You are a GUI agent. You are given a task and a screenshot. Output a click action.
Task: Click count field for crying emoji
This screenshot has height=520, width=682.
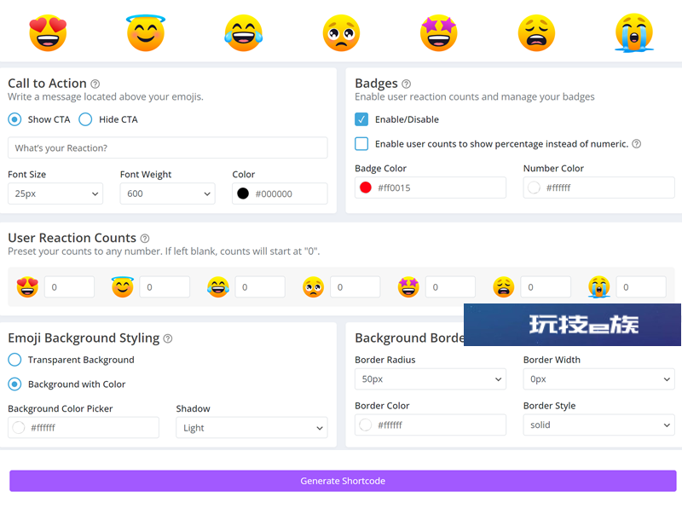[641, 287]
